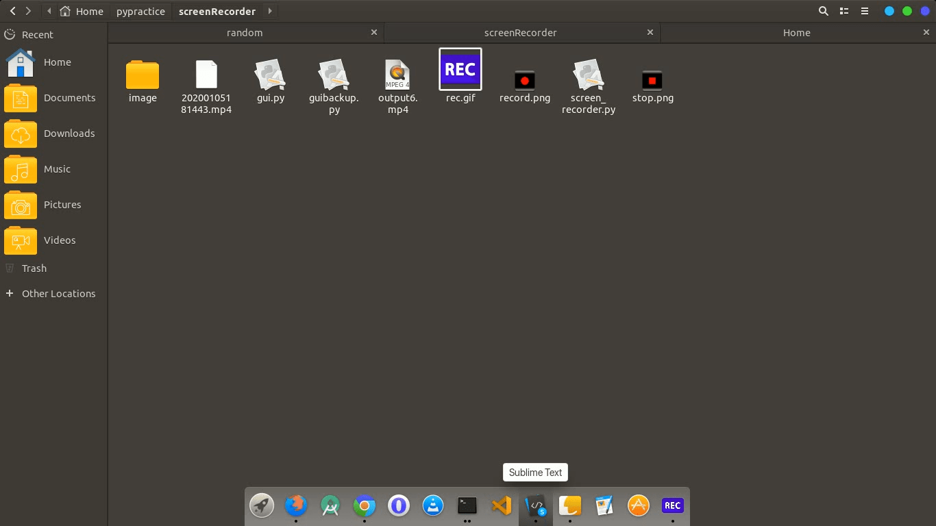This screenshot has height=526, width=936.
Task: Open the hamburger options menu
Action: (x=865, y=11)
